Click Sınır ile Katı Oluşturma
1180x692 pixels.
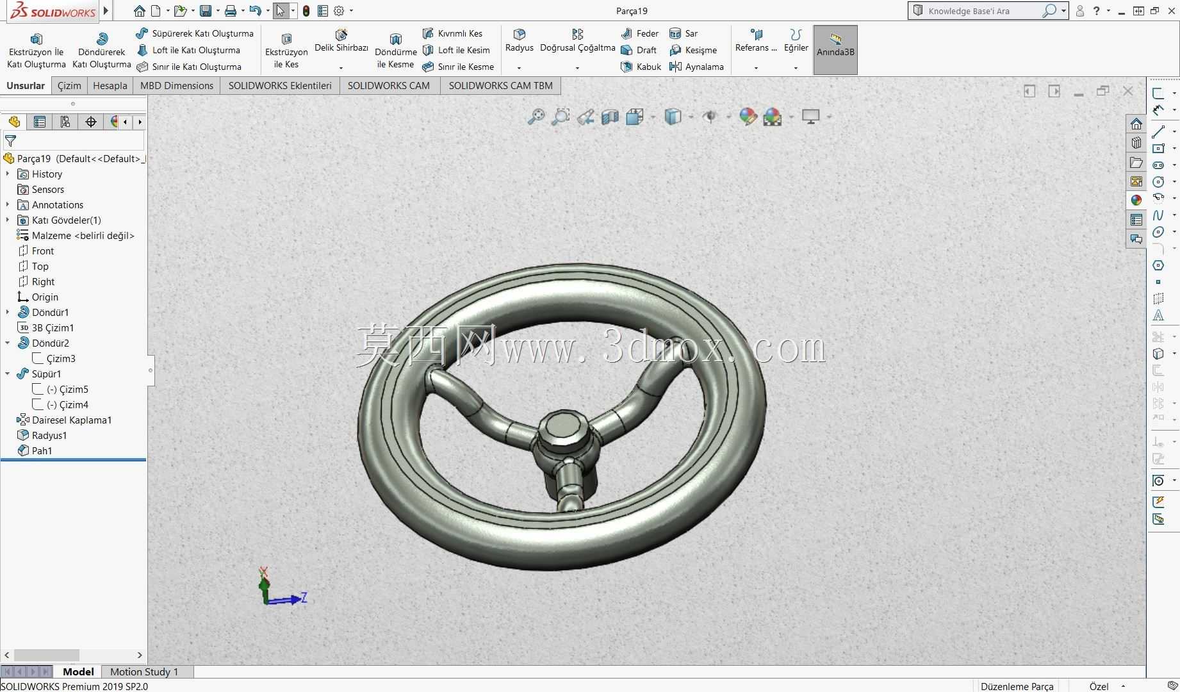(x=190, y=67)
